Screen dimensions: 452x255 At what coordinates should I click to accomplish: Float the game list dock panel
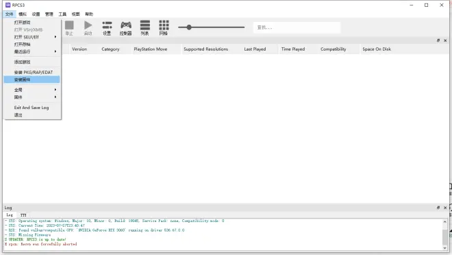pos(438,40)
